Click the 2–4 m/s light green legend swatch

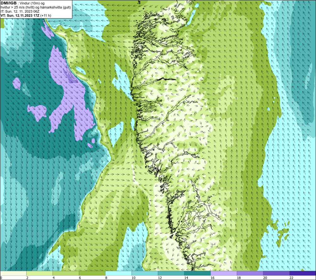pos(39,273)
